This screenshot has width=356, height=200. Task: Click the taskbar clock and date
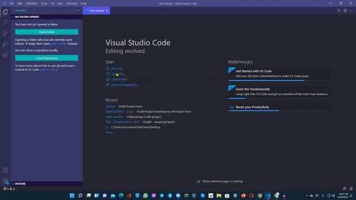click(x=343, y=196)
